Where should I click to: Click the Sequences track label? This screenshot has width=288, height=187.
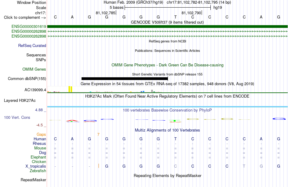[x=36, y=55]
